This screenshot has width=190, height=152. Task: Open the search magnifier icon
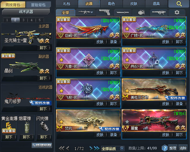click(x=179, y=4)
